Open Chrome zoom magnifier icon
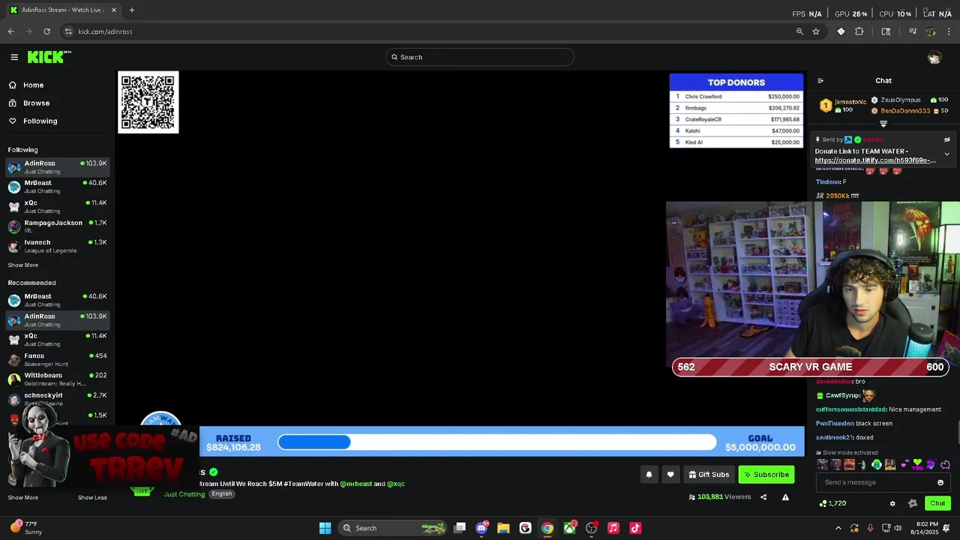 click(x=799, y=31)
